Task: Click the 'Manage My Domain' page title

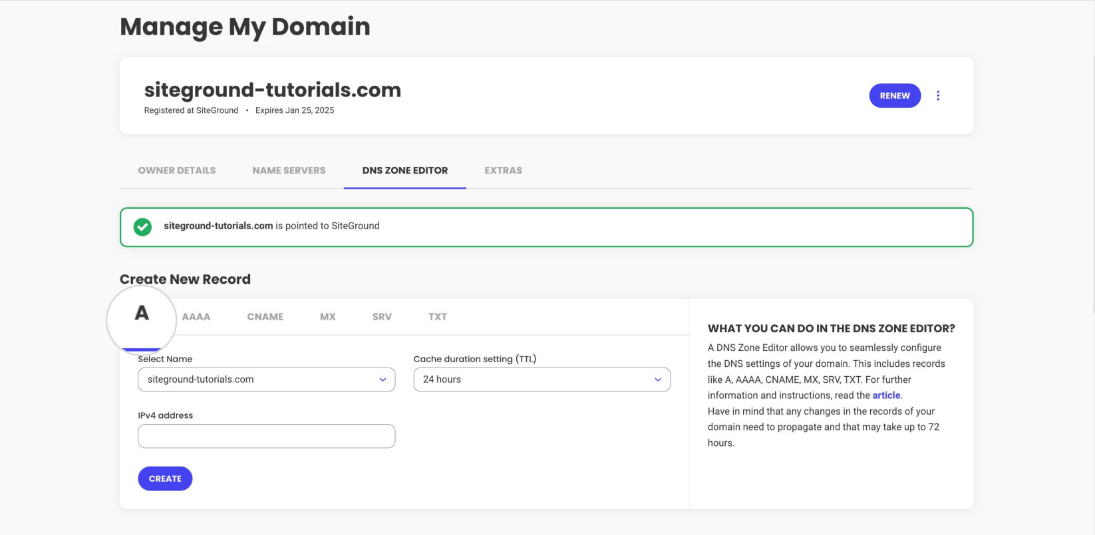Action: 245,27
